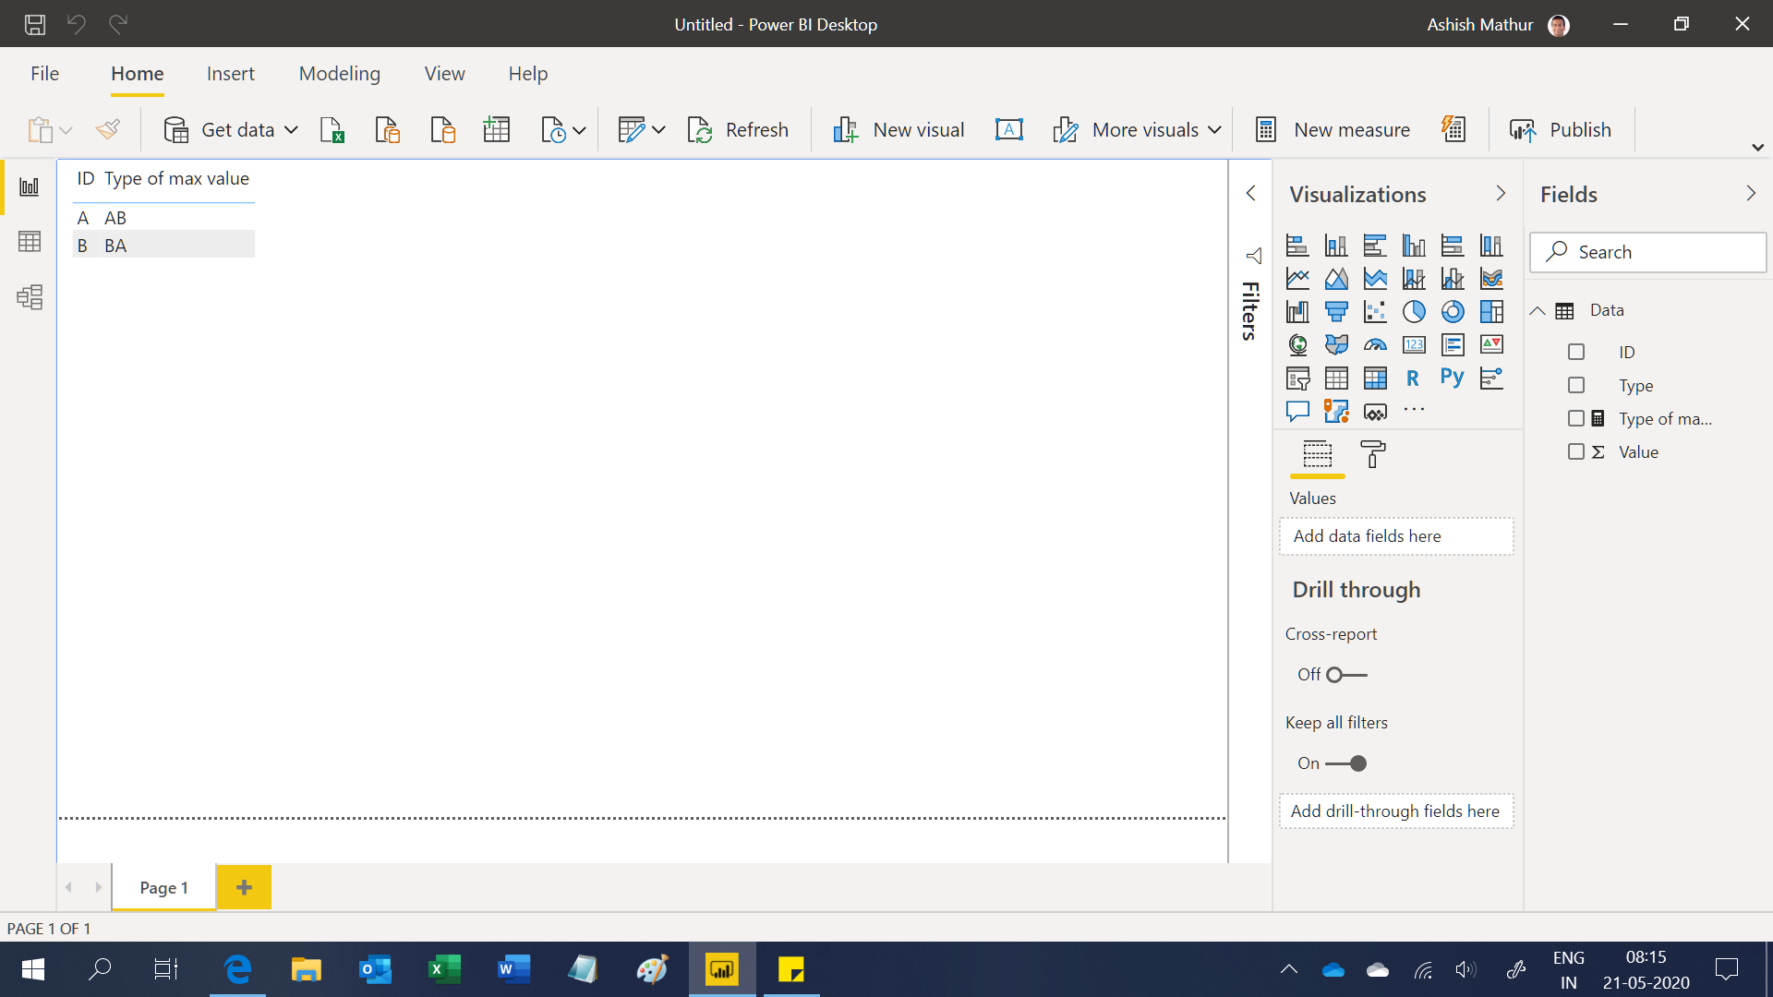The height and width of the screenshot is (997, 1773).
Task: Collapse the Data table in Fields
Action: (x=1538, y=311)
